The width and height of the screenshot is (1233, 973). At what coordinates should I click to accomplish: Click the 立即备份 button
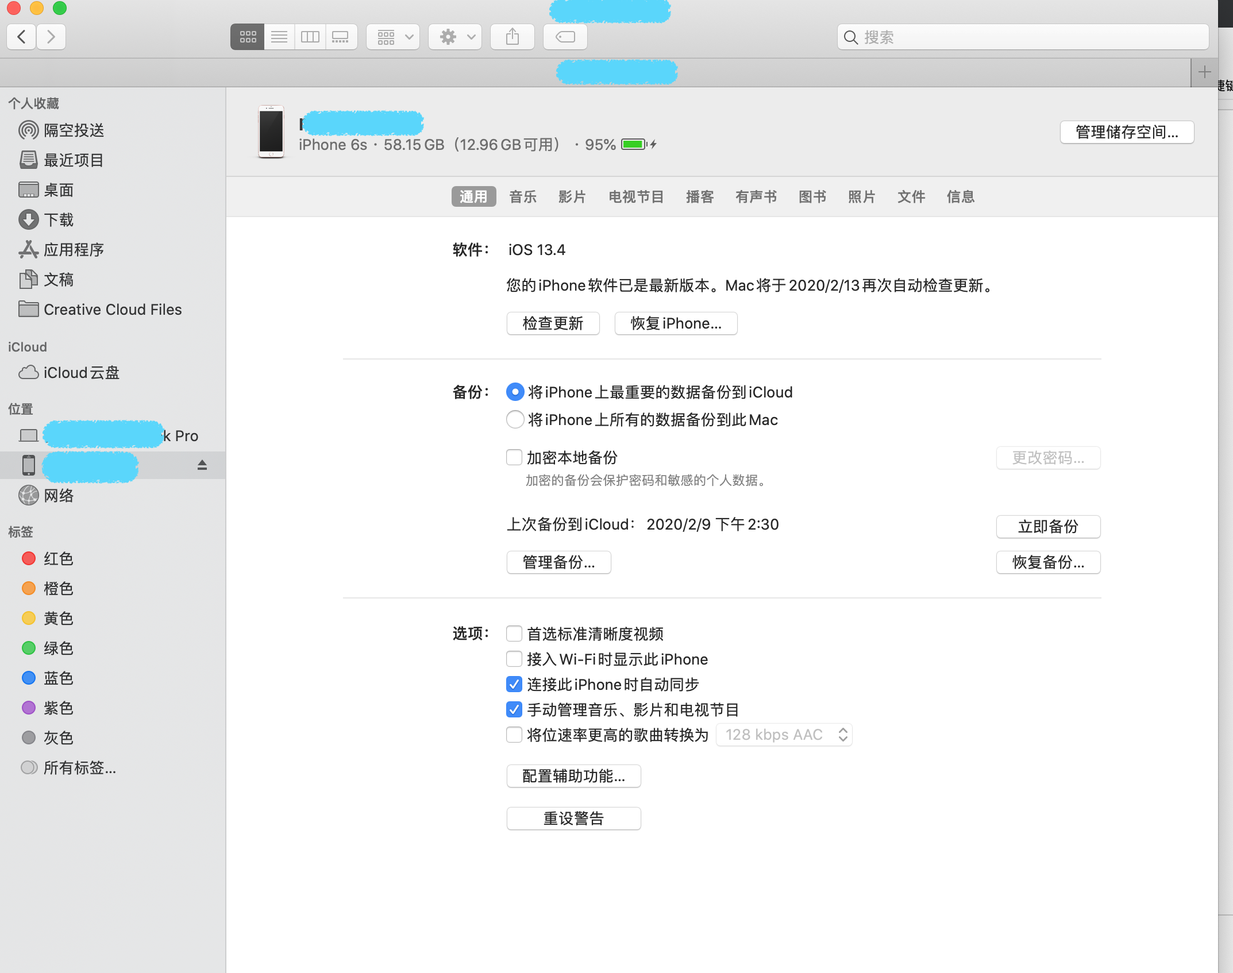pyautogui.click(x=1047, y=527)
